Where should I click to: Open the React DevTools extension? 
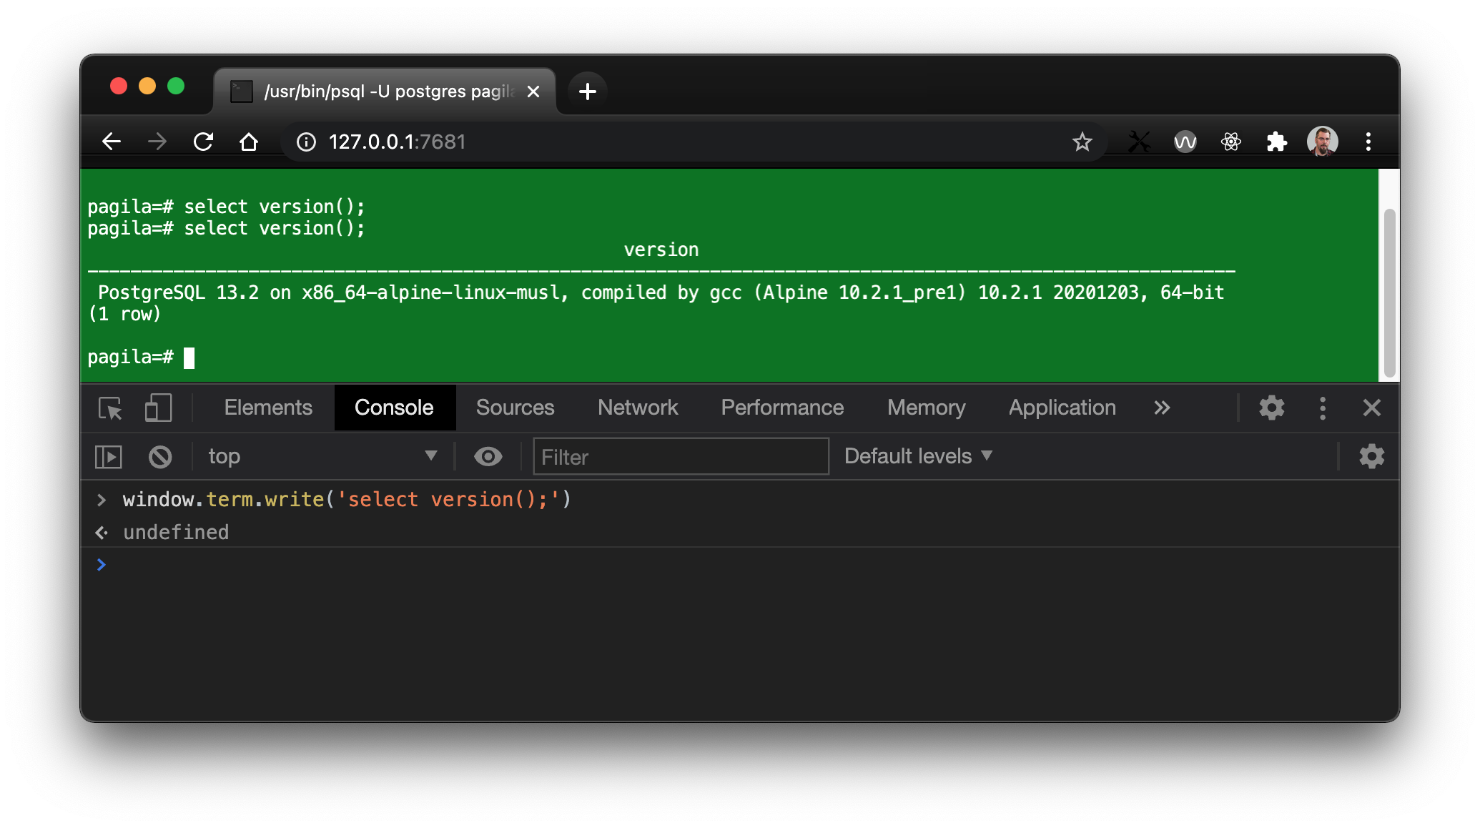coord(1231,141)
